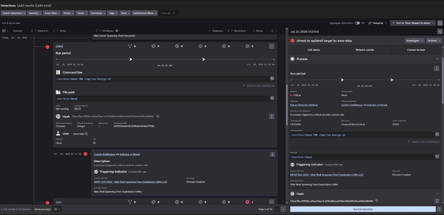The image size is (444, 215).
Task: Copy the hash next to the chmod fingerprint
Action: 158,116
